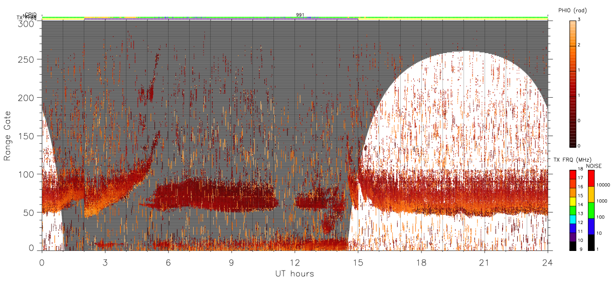
Task: Click the 12 tick on UT hours axis
Action: click(x=295, y=262)
